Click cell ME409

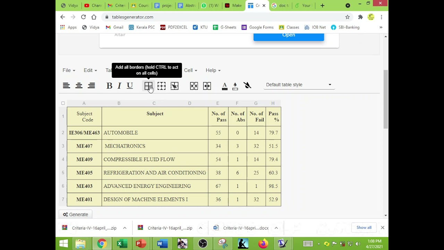tap(84, 159)
